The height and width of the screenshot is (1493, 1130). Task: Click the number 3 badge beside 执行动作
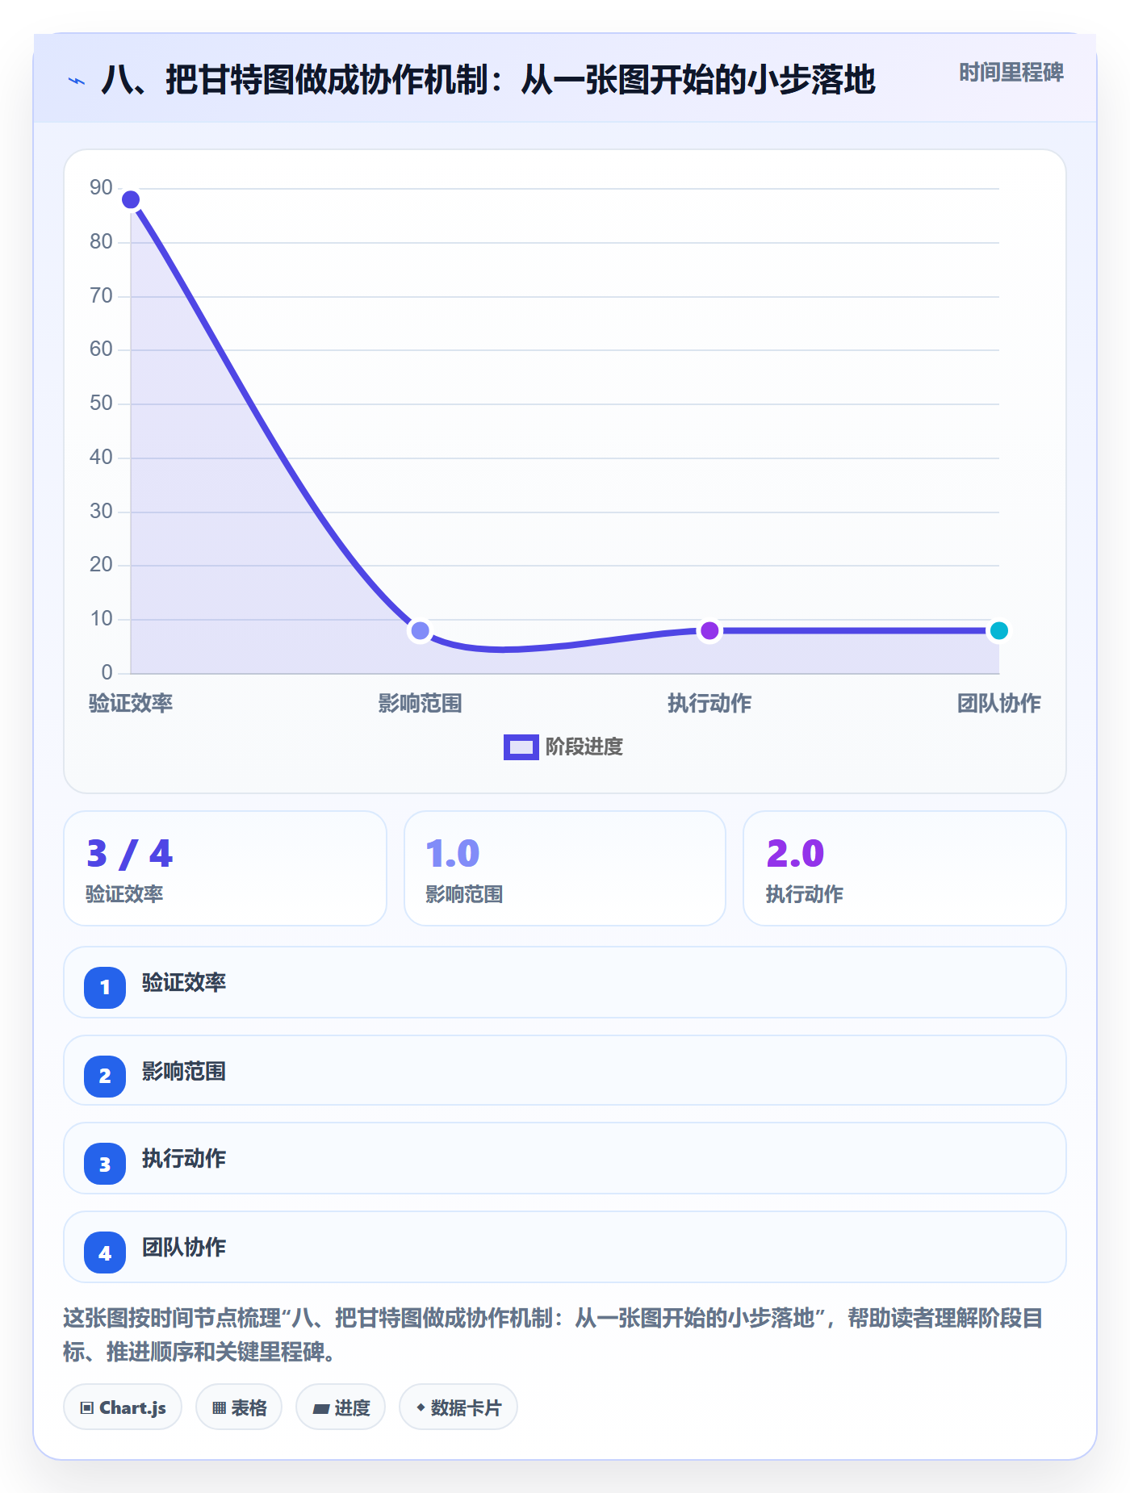click(105, 1164)
